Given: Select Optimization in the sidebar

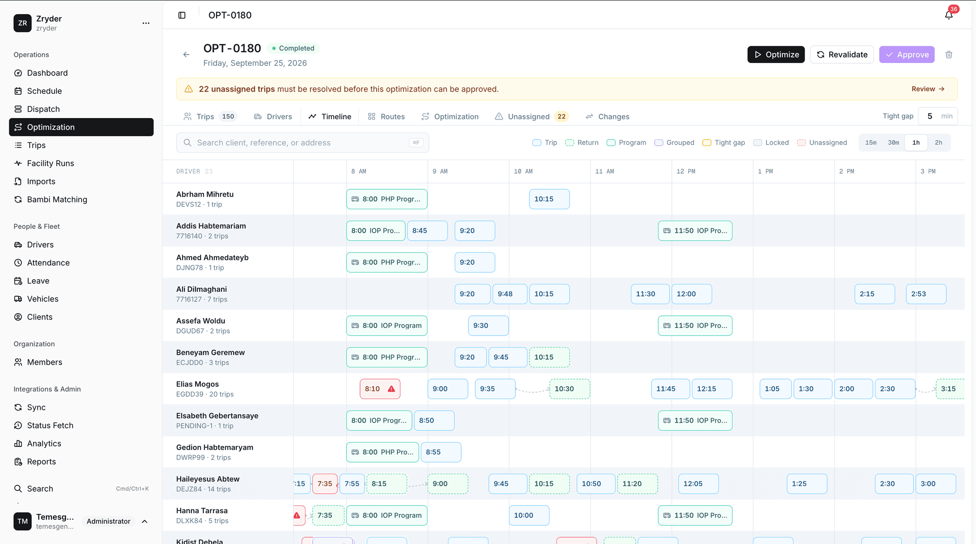Looking at the screenshot, I should [81, 127].
